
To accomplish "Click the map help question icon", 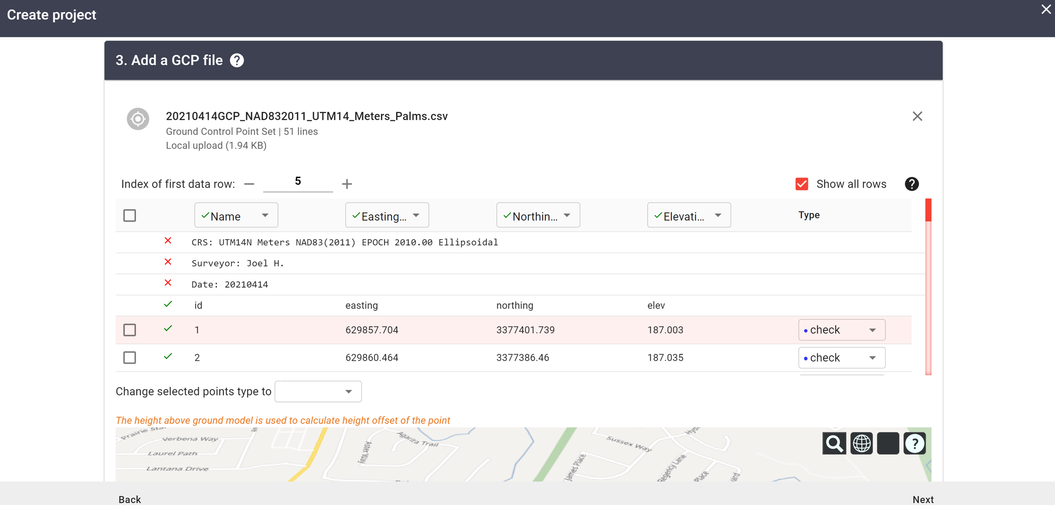I will click(x=914, y=443).
